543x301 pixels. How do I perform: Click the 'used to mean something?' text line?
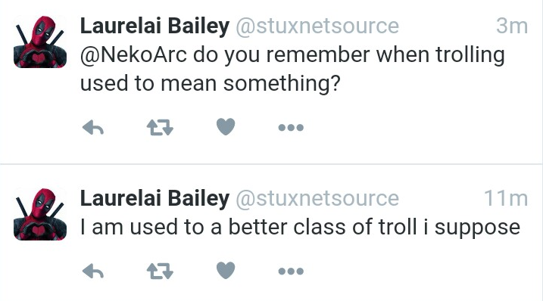[x=211, y=84]
